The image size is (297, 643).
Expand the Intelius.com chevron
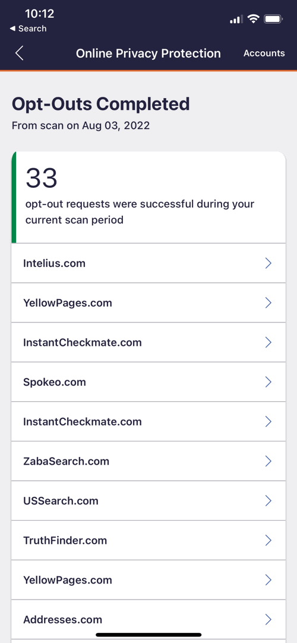pos(268,263)
